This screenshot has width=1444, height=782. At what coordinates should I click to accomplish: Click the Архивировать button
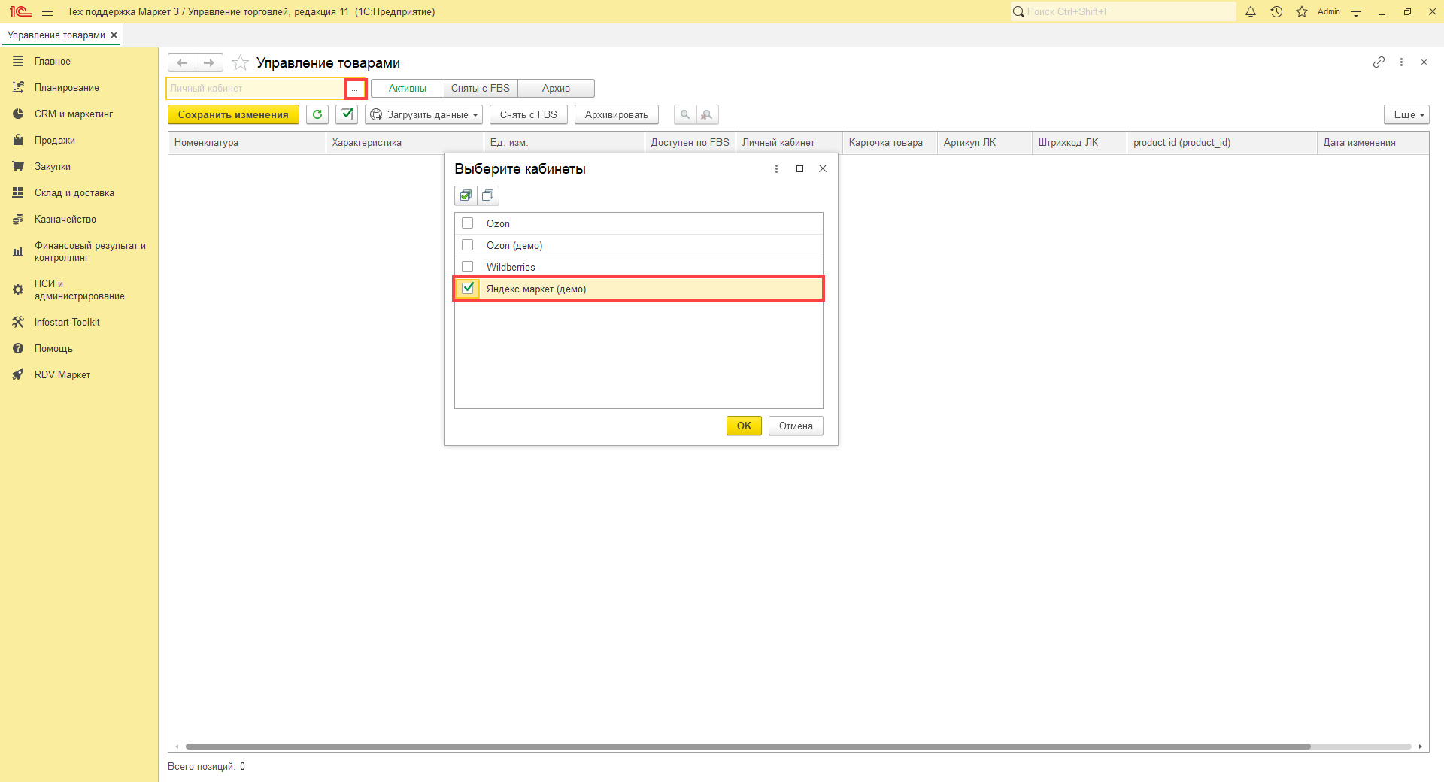pyautogui.click(x=617, y=114)
